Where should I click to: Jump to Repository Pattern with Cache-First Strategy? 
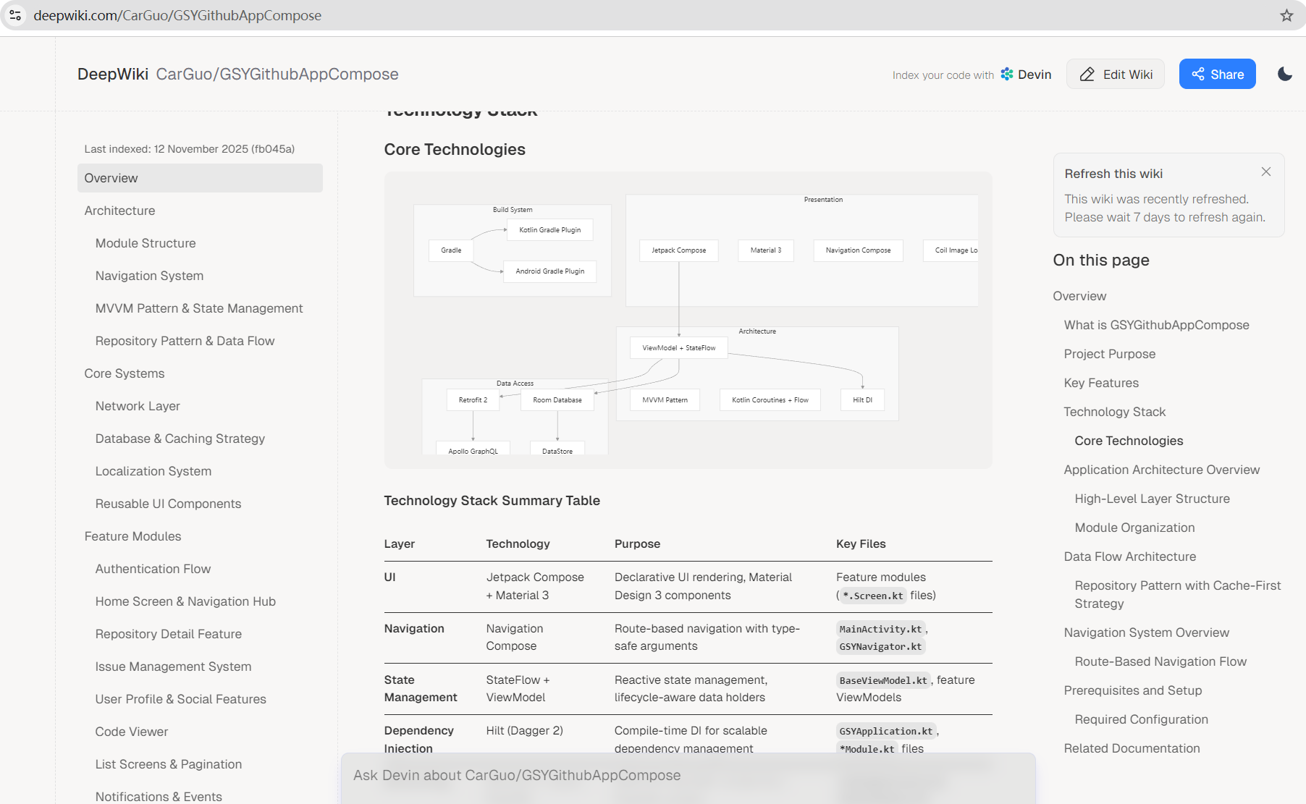1178,594
